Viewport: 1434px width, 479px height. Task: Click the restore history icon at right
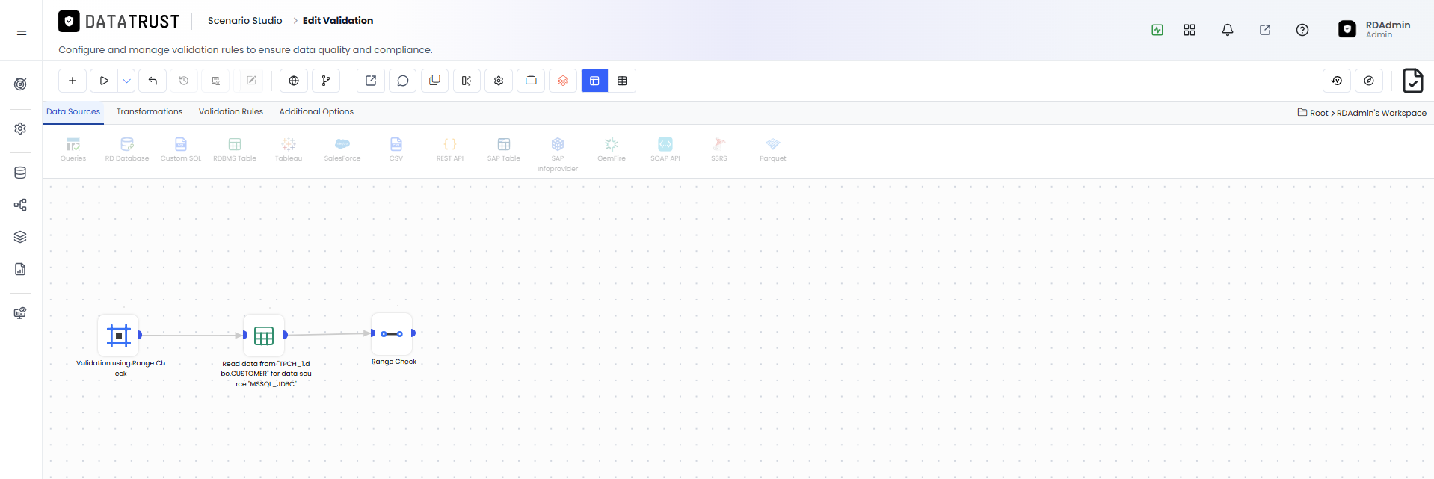pos(1337,81)
